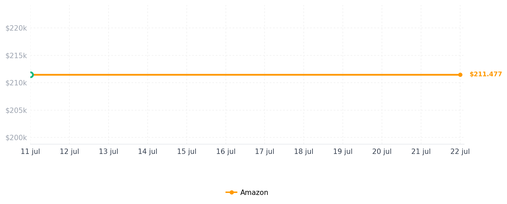Select the 17 jul axis label

pyautogui.click(x=265, y=152)
